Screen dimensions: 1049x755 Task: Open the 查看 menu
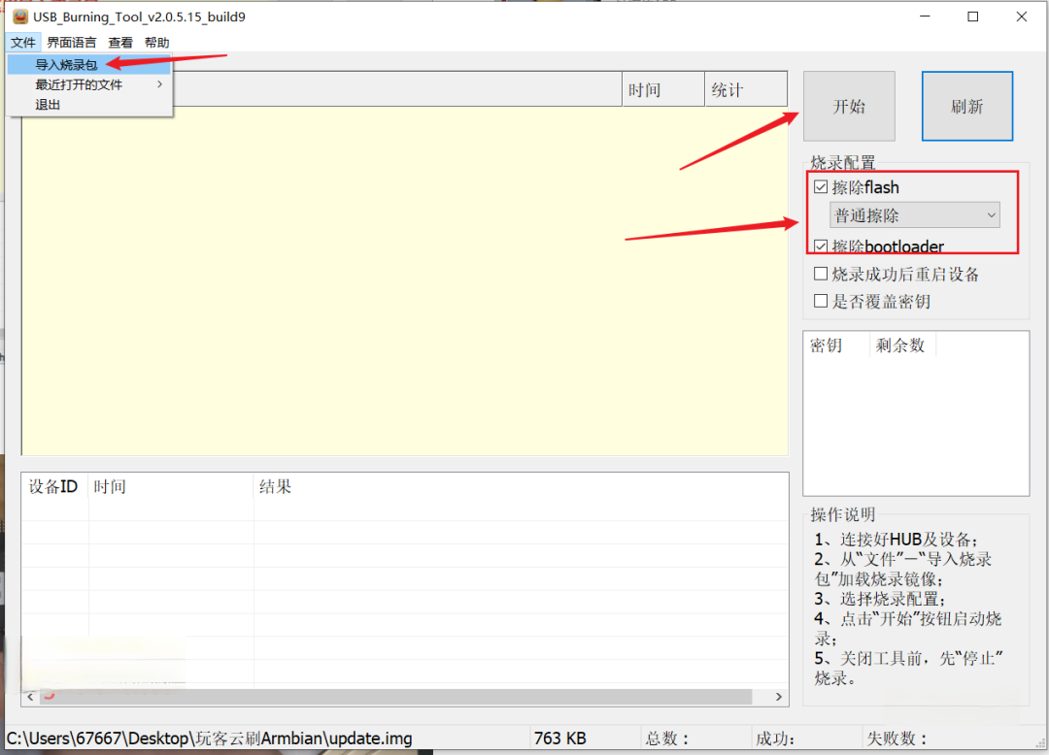pyautogui.click(x=120, y=43)
